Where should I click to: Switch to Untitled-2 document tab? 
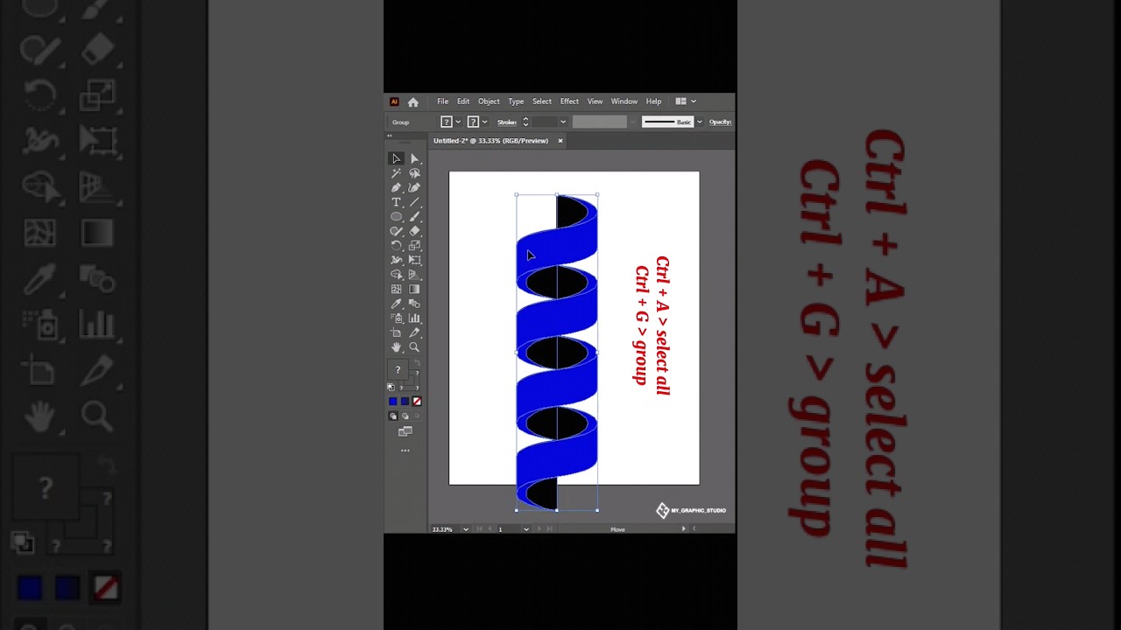coord(490,141)
